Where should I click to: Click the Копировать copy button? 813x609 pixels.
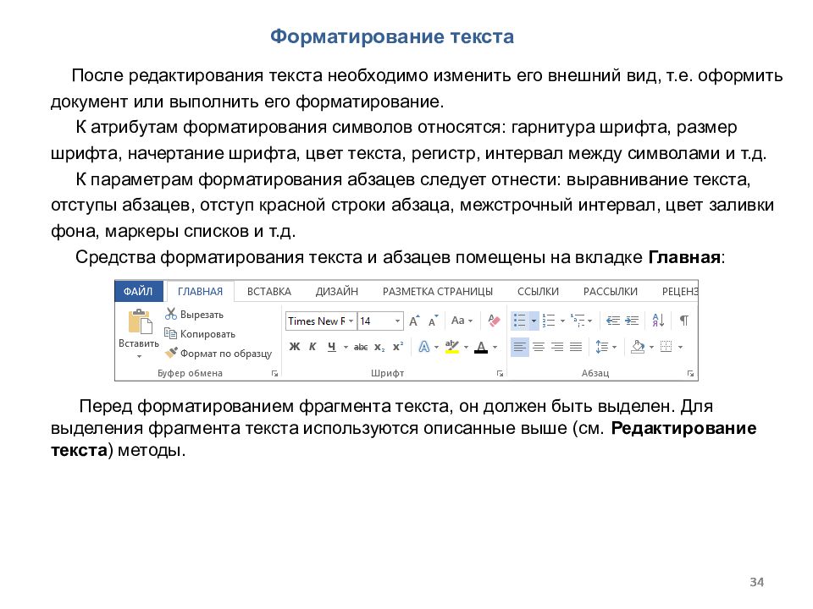coord(200,334)
